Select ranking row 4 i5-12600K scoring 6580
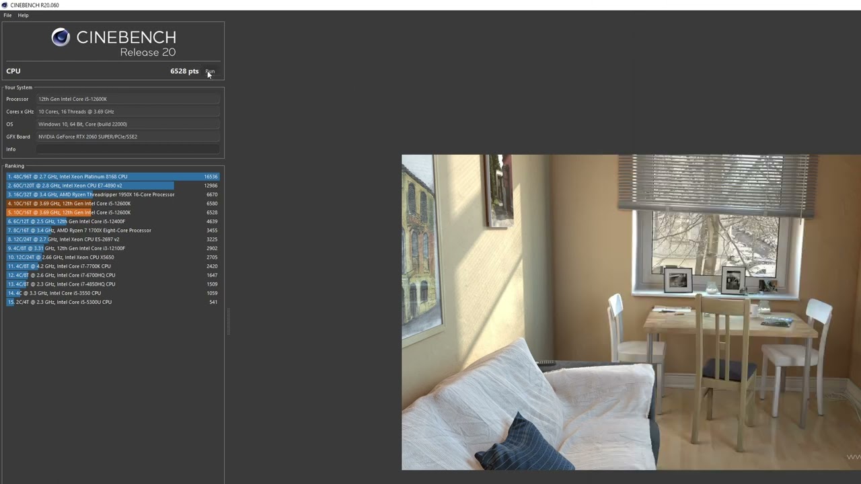The width and height of the screenshot is (861, 484). pyautogui.click(x=112, y=204)
